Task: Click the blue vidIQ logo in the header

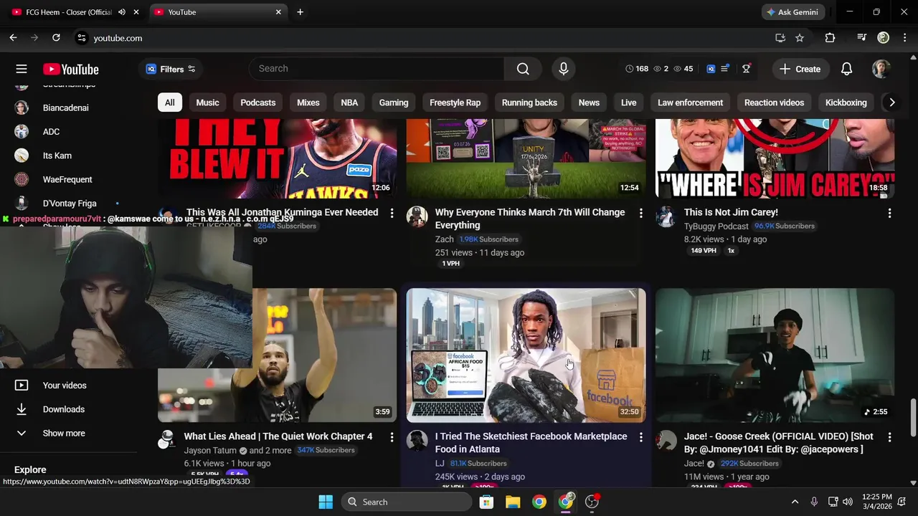Action: [x=711, y=69]
